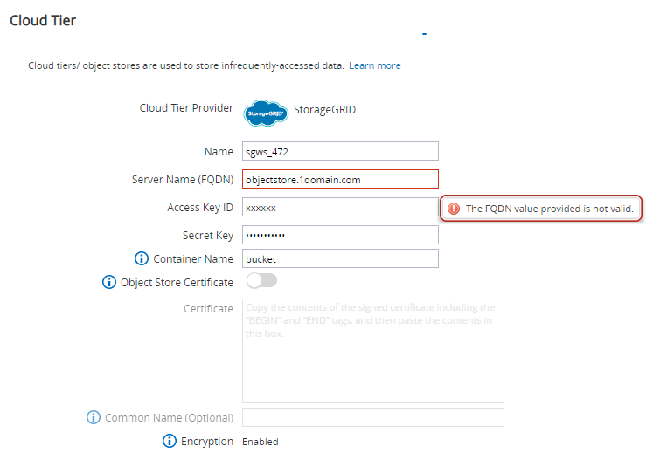Click the Secret Key password field
653x467 pixels.
point(339,235)
